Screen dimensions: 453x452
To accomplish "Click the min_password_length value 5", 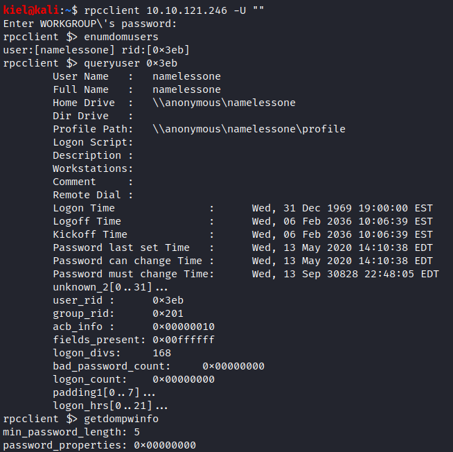I will pyautogui.click(x=137, y=432).
